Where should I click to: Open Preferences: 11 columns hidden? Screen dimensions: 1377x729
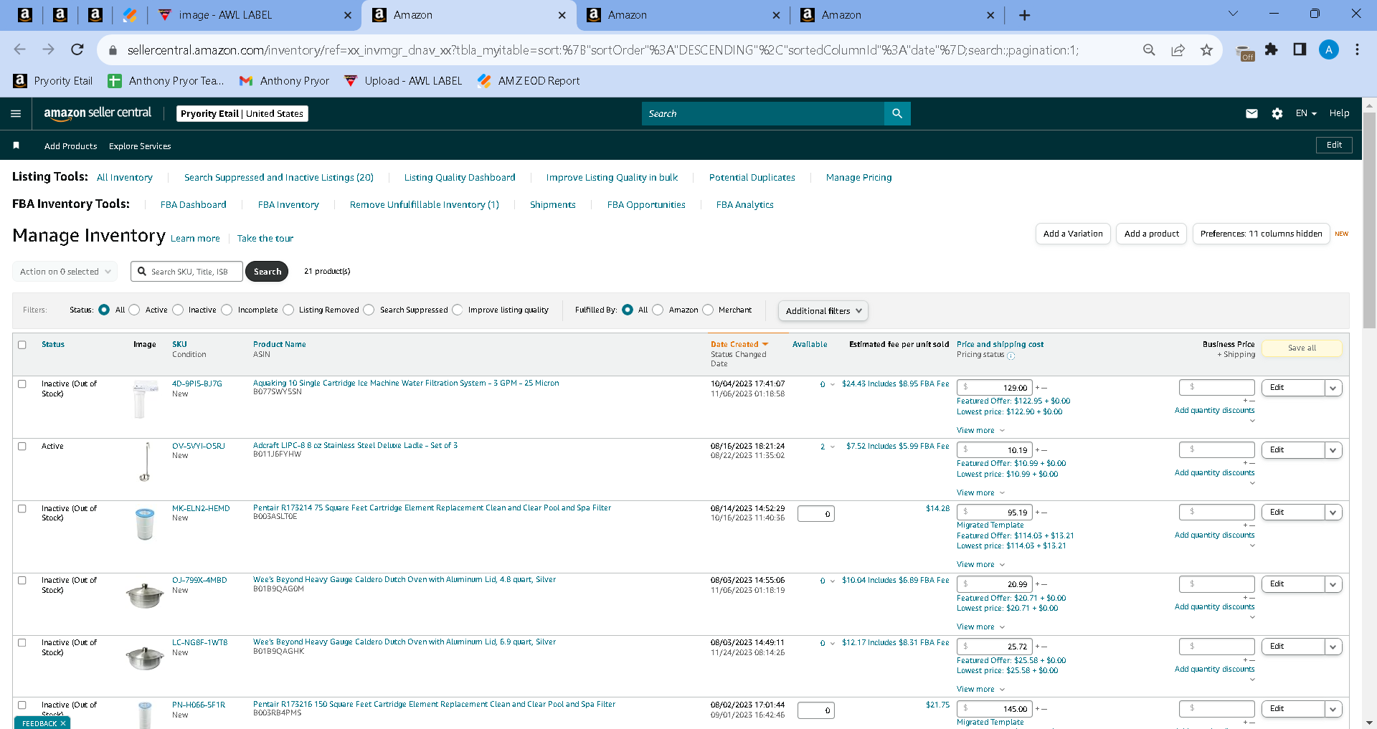pos(1261,234)
